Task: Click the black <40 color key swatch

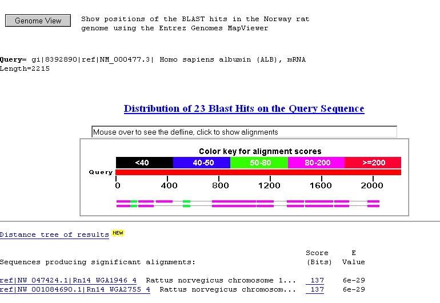Action: 144,163
